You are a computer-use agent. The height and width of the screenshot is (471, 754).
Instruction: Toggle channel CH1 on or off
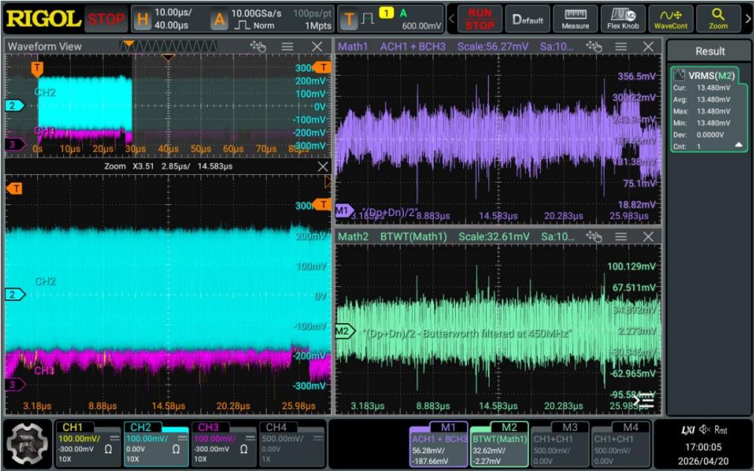click(x=88, y=443)
